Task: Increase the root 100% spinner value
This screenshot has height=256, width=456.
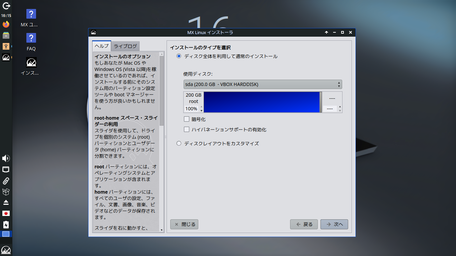Action: pyautogui.click(x=201, y=107)
